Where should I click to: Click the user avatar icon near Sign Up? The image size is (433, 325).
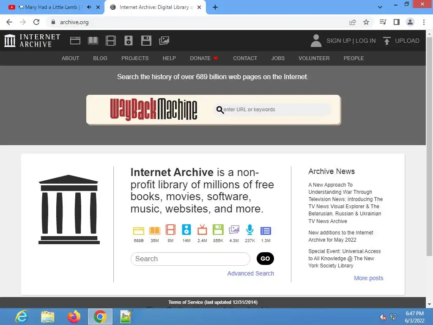[316, 41]
